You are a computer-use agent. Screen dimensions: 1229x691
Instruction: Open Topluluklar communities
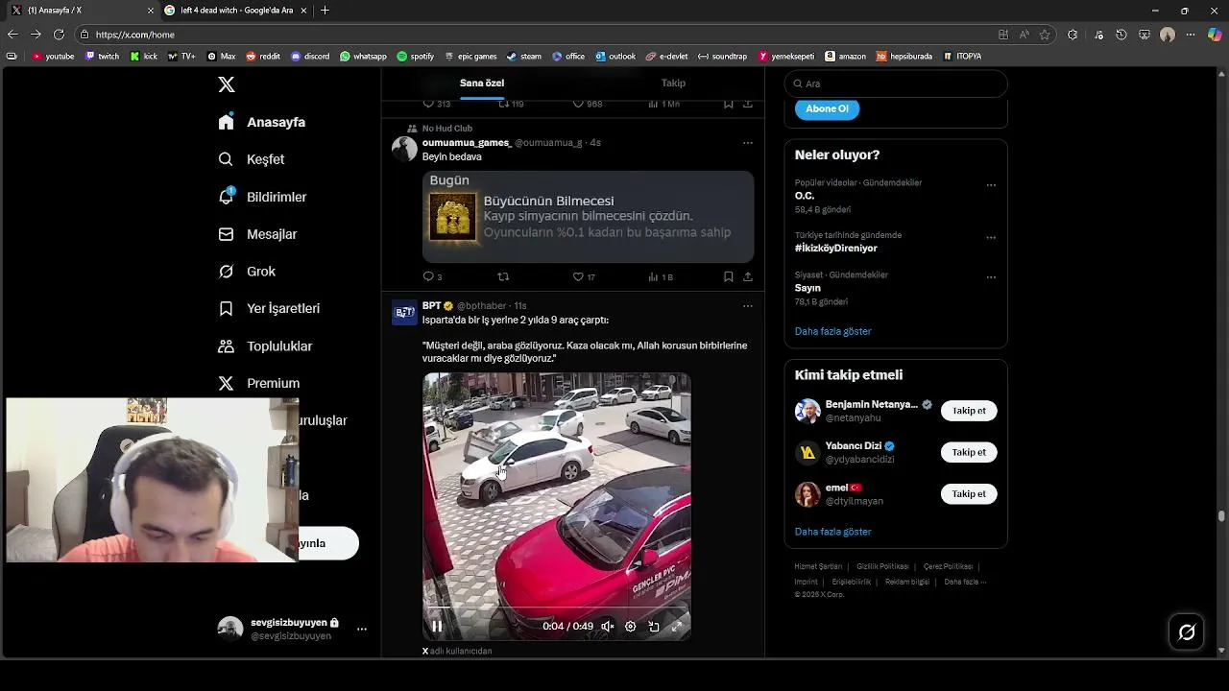point(265,345)
